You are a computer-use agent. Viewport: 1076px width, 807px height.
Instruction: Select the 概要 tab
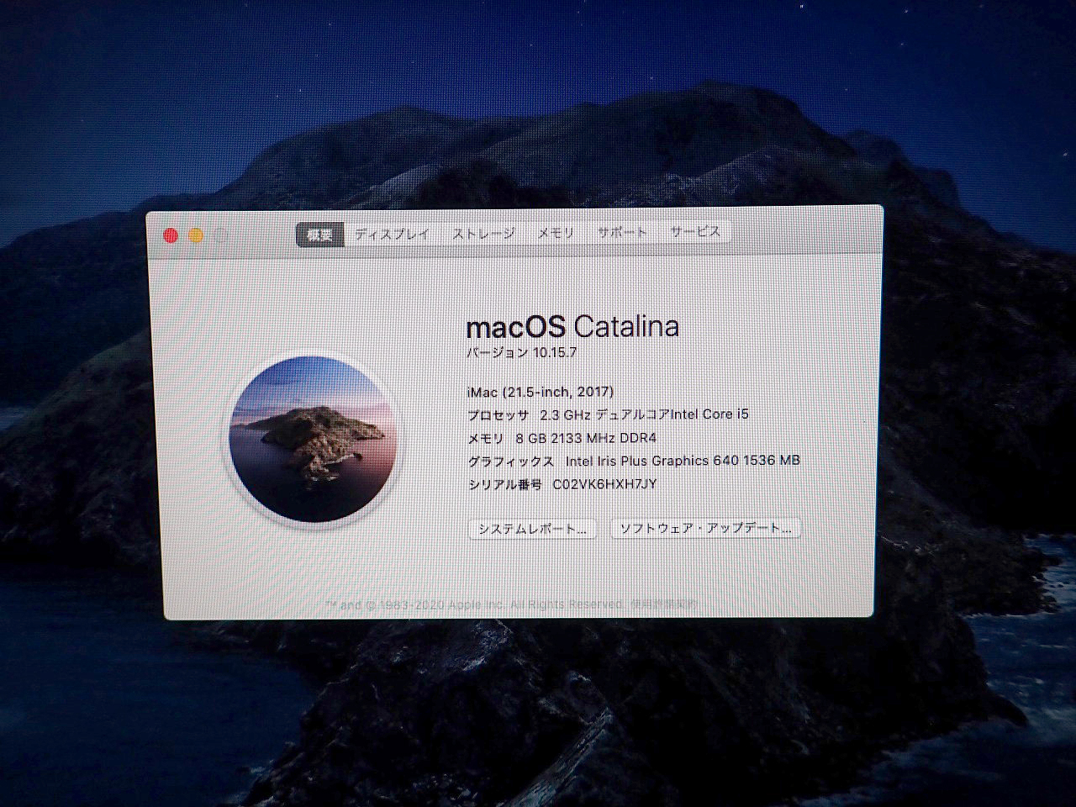320,235
